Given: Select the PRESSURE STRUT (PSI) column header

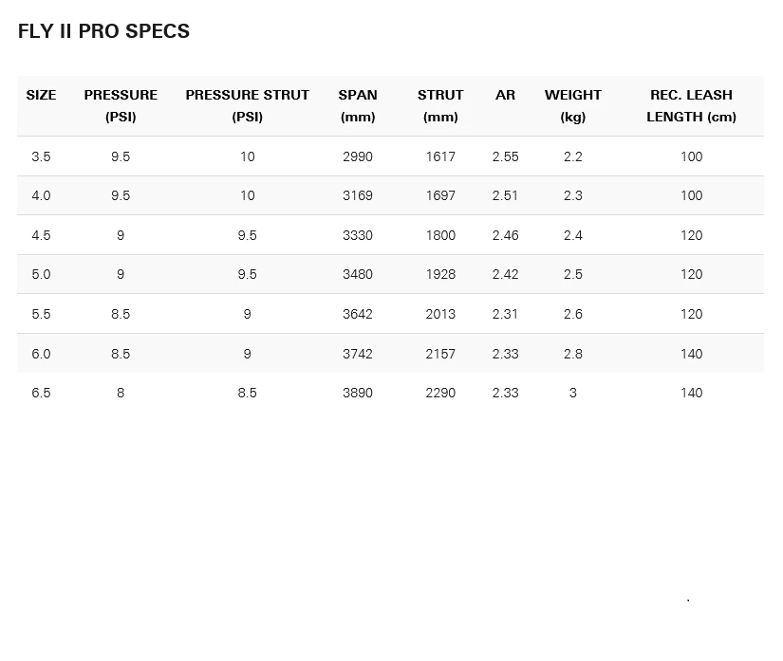Looking at the screenshot, I should click(247, 105).
